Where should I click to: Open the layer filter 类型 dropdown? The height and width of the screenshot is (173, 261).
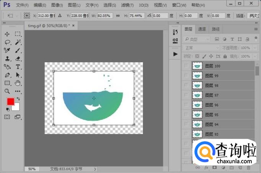click(x=197, y=39)
